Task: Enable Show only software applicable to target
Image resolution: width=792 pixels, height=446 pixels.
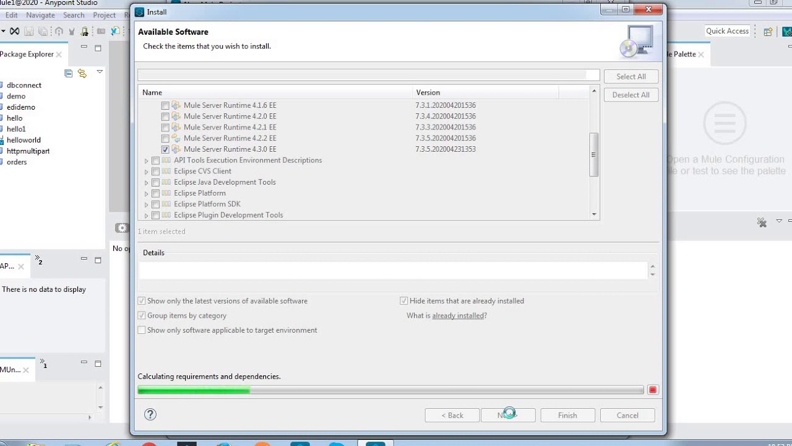Action: click(x=142, y=330)
